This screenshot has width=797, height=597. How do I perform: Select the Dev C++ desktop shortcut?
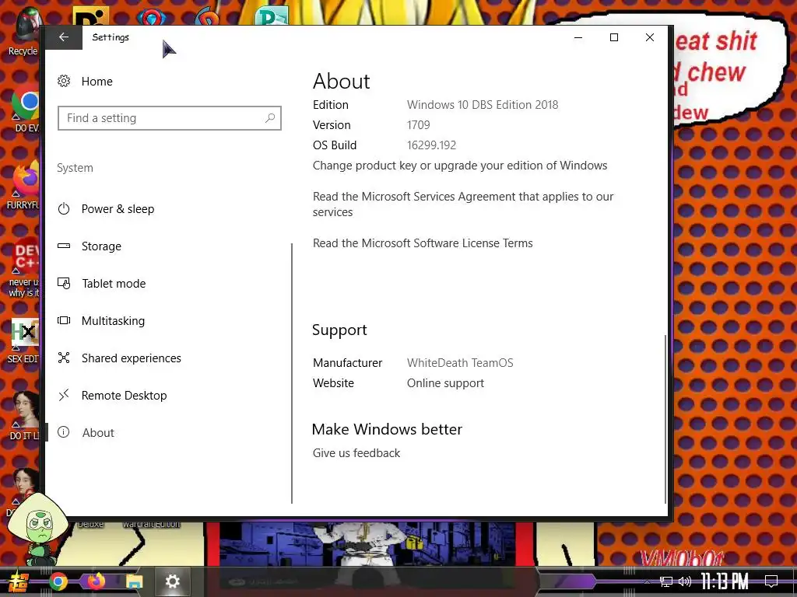click(24, 267)
